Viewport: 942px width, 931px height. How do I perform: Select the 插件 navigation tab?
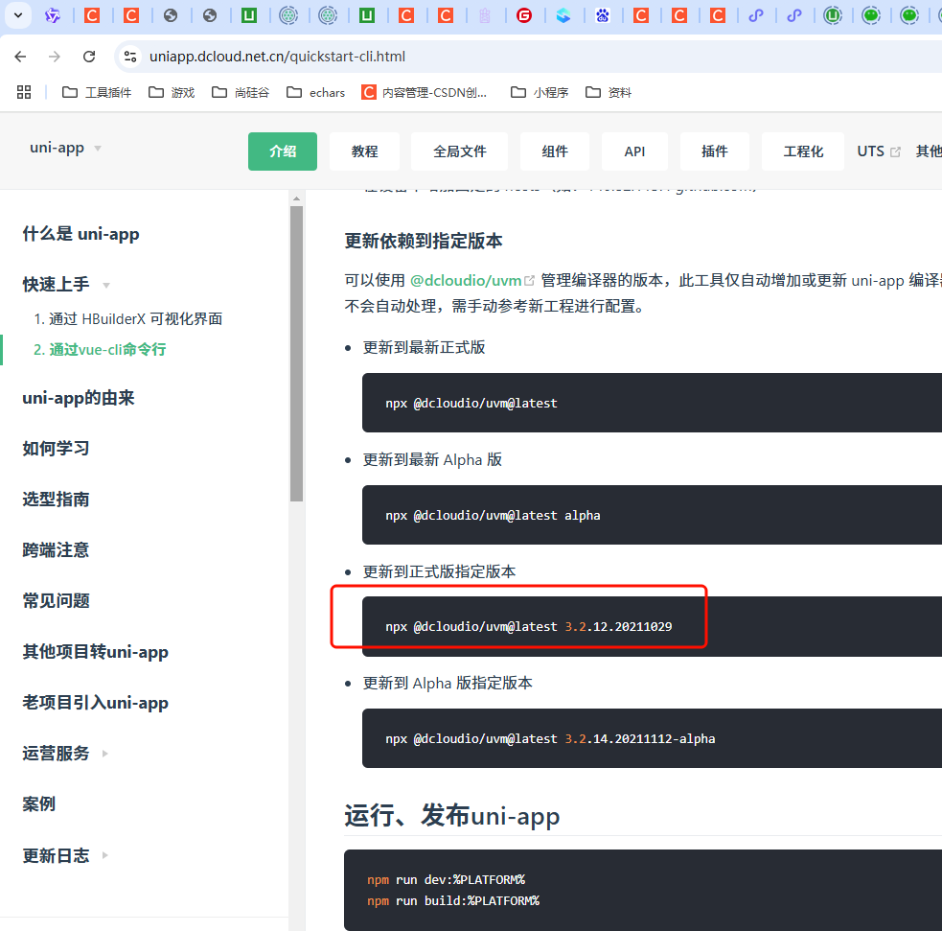click(x=714, y=151)
